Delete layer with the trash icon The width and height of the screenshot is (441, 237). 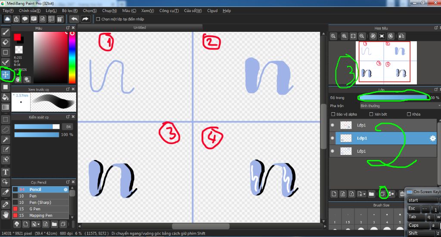pyautogui.click(x=402, y=194)
